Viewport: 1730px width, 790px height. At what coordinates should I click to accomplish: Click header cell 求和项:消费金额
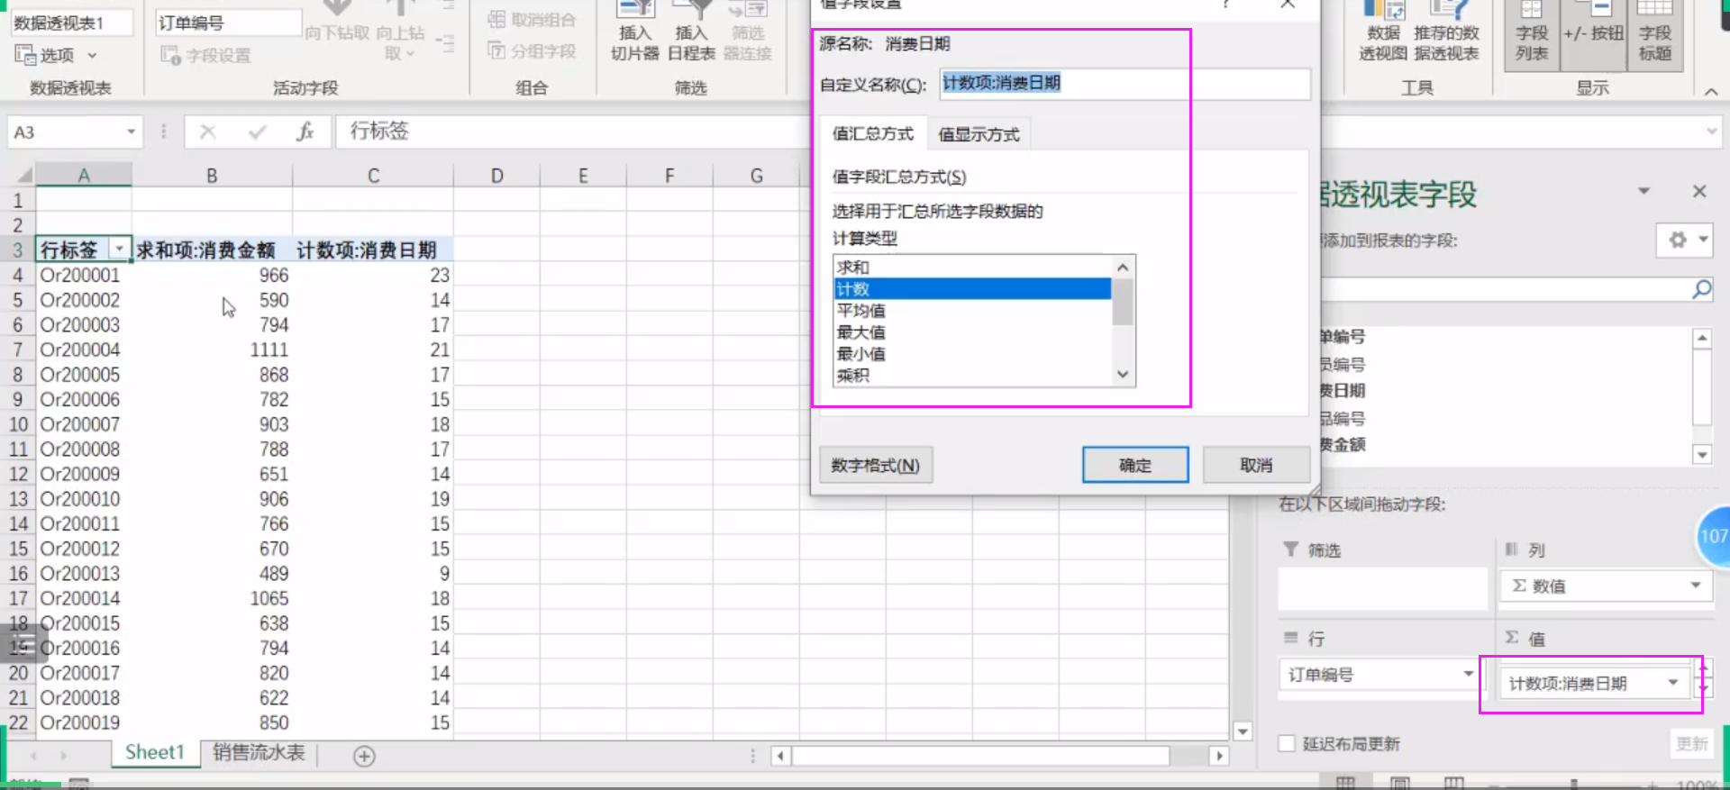coord(213,250)
